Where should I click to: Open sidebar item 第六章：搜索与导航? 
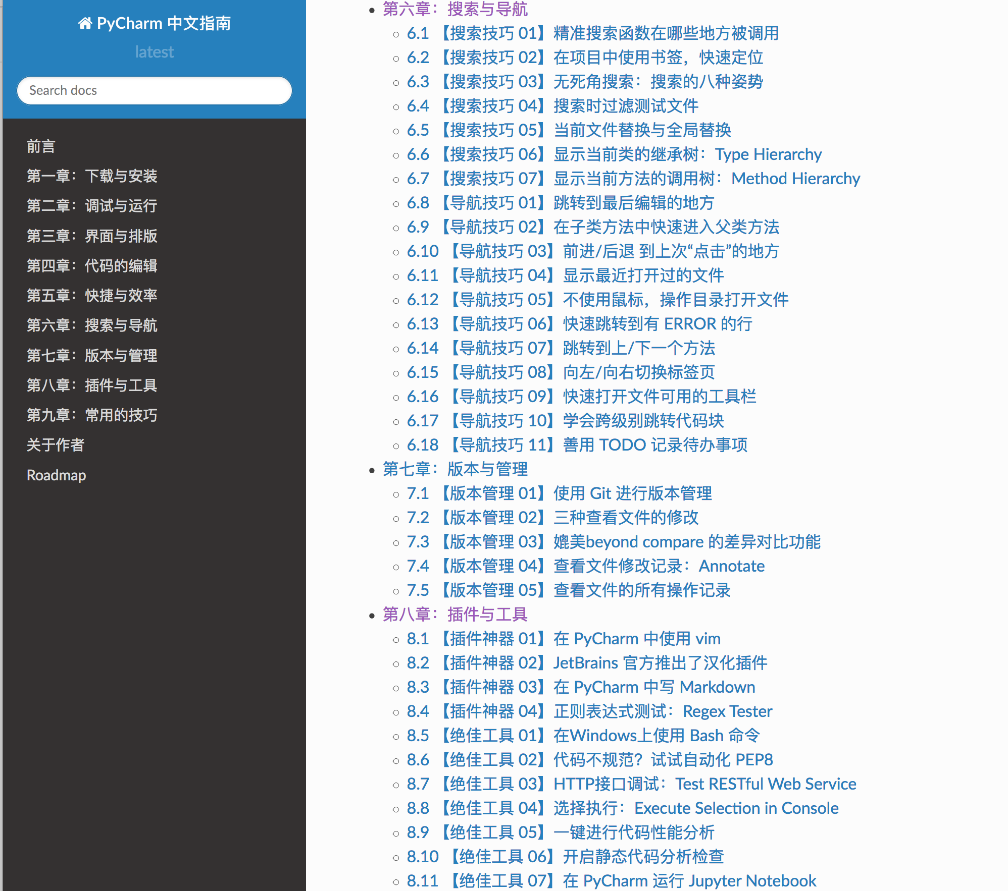92,325
